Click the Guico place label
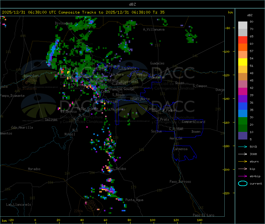Viewport: 265px width, 224px height. [x=180, y=83]
